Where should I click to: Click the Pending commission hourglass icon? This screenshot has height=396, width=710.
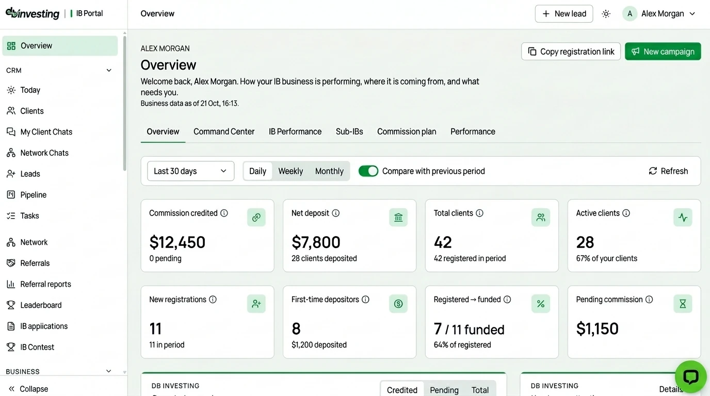tap(683, 304)
